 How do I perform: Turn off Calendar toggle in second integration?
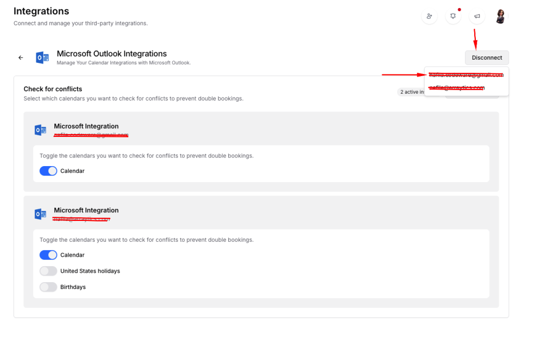point(48,255)
